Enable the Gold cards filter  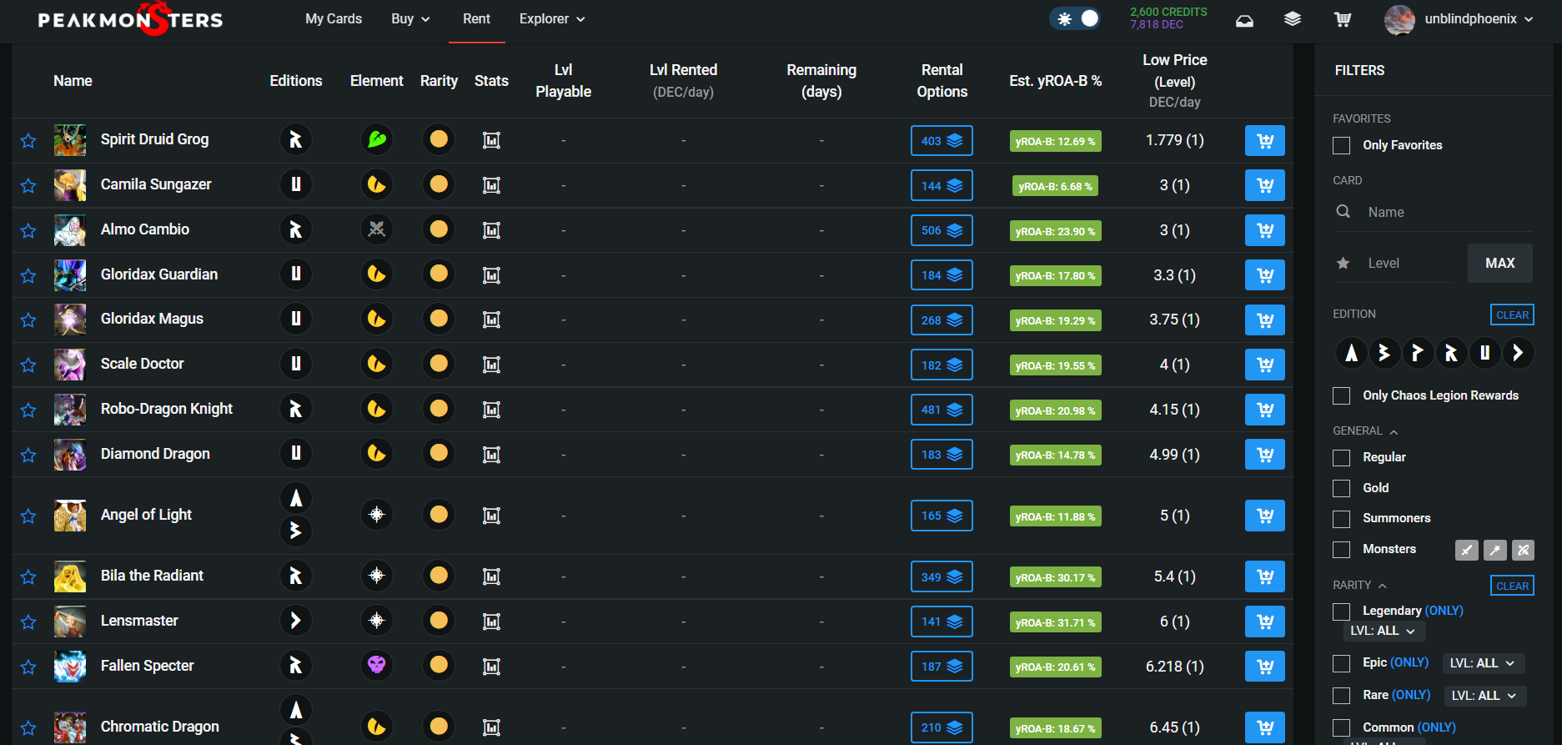(1341, 488)
